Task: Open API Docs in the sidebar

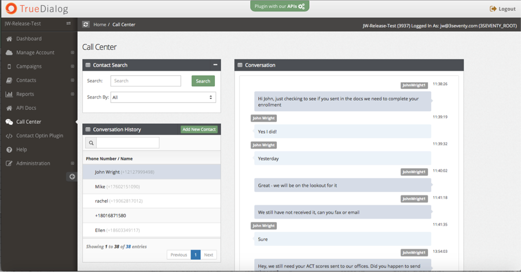Action: (26, 108)
